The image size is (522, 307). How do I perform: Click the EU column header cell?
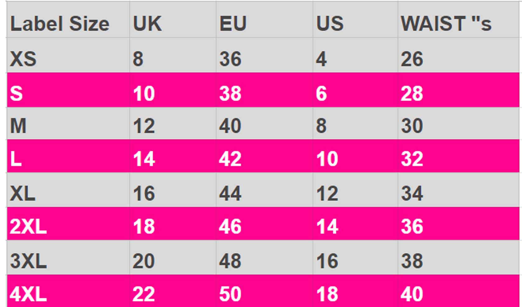pos(233,24)
